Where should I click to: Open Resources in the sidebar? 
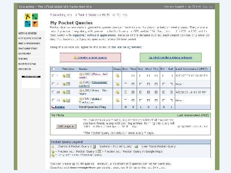coord(25,69)
